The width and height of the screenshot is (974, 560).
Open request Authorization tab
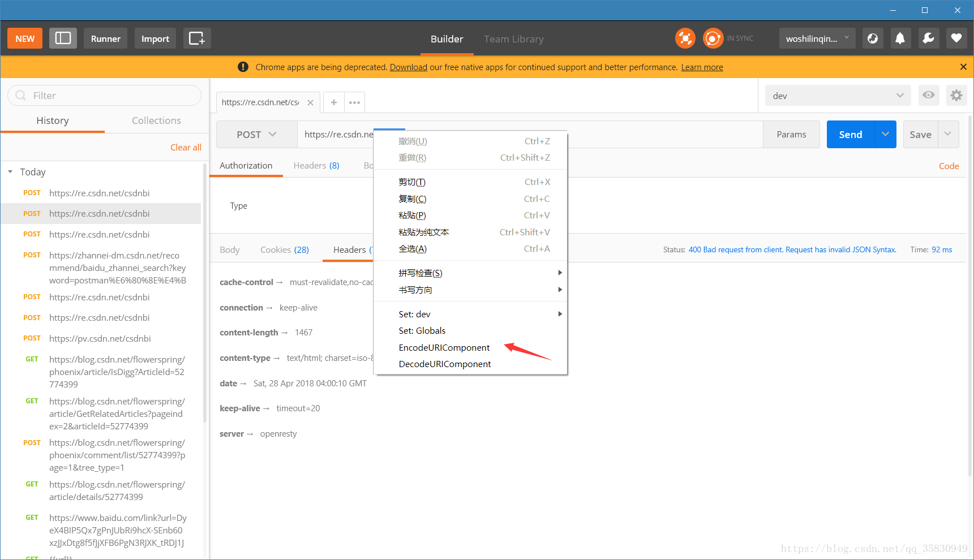[246, 166]
